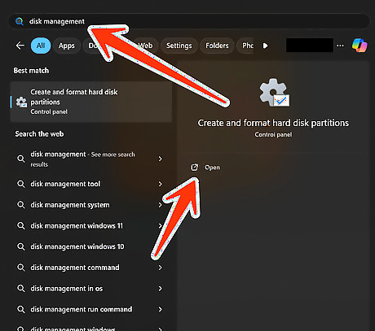Open the Copilot icon
This screenshot has height=331, width=375.
(360, 46)
